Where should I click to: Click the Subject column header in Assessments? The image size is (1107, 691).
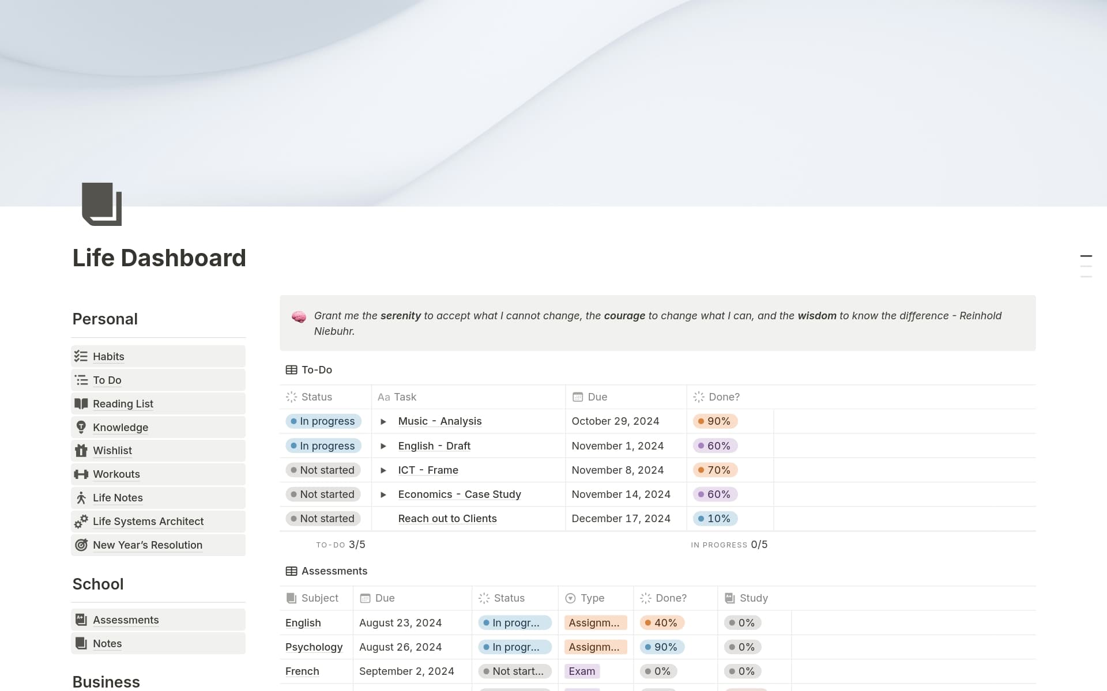click(317, 598)
